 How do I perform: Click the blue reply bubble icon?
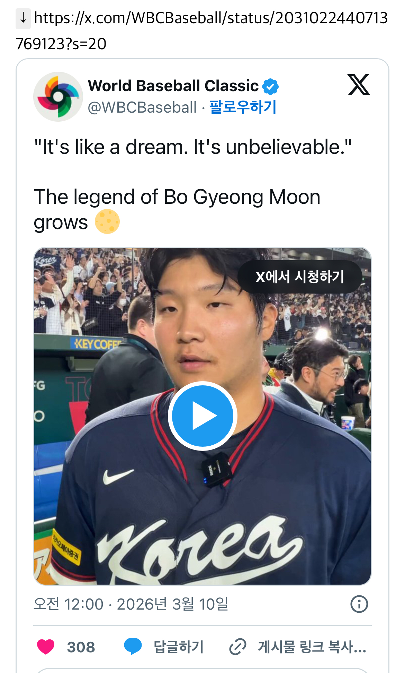pyautogui.click(x=133, y=647)
